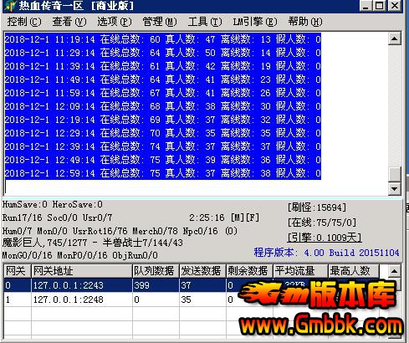Image resolution: width=409 pixels, height=343 pixels.
Task: Open the 帮助(H) menu
Action: 305,22
